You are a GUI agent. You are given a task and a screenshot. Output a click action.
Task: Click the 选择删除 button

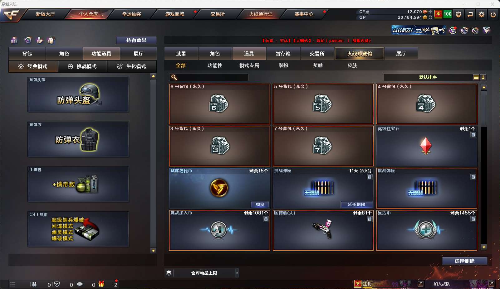click(465, 261)
